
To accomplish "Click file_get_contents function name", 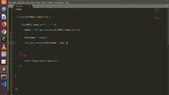I will pos(44,30).
